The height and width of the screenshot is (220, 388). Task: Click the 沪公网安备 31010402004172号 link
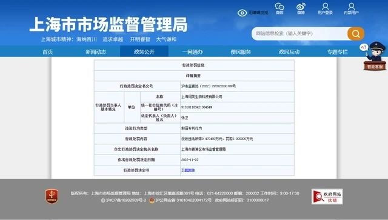tap(183, 200)
